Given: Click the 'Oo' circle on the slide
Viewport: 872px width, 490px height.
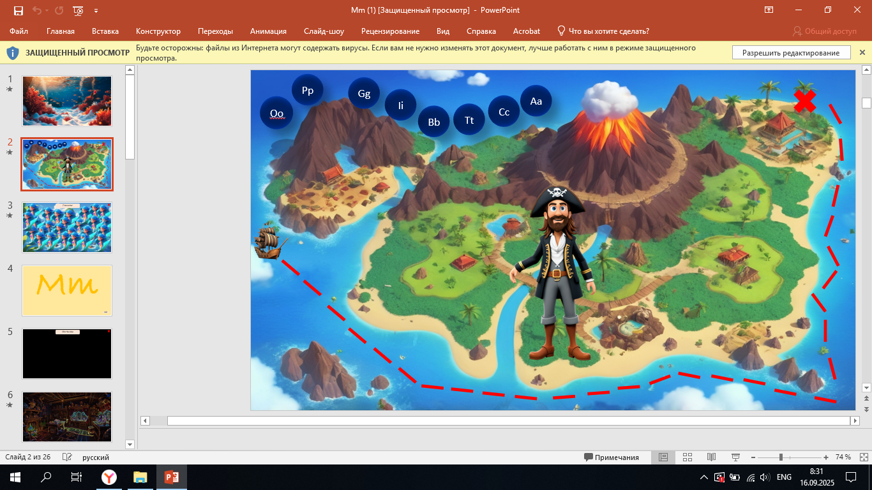Looking at the screenshot, I should tap(276, 114).
